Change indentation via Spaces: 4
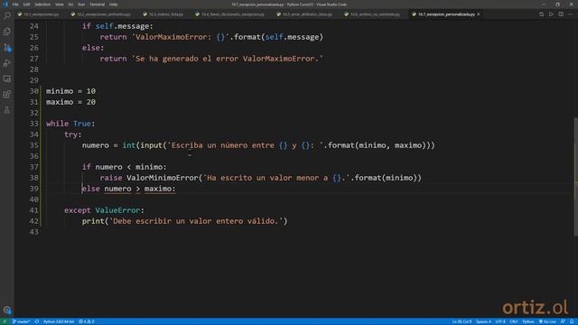This screenshot has width=578, height=325. [x=483, y=321]
